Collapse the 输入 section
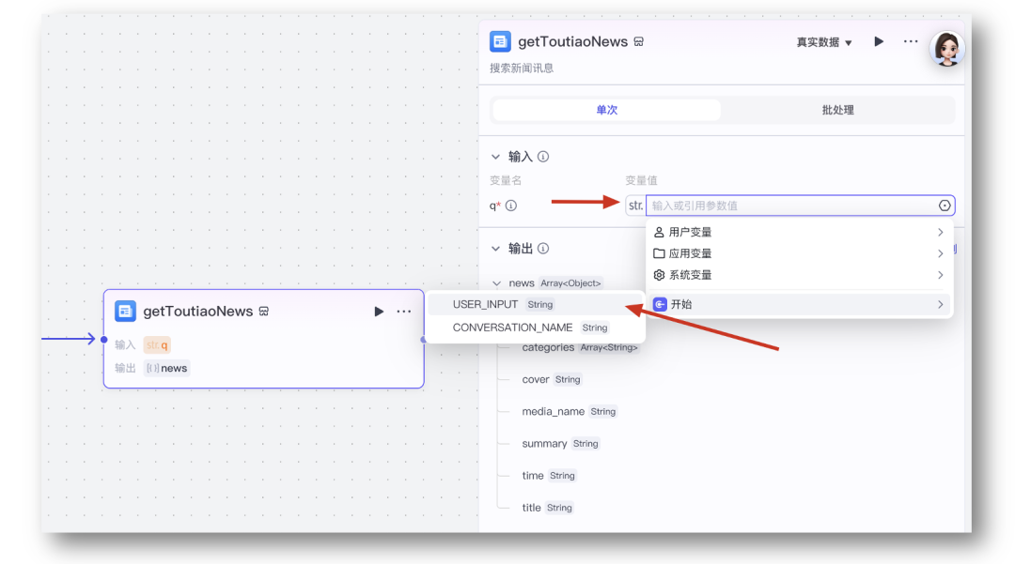This screenshot has height=564, width=1015. (x=496, y=157)
